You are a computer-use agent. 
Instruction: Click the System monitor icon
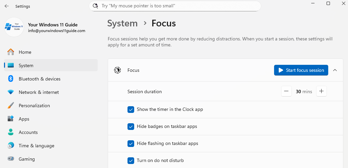click(11, 65)
